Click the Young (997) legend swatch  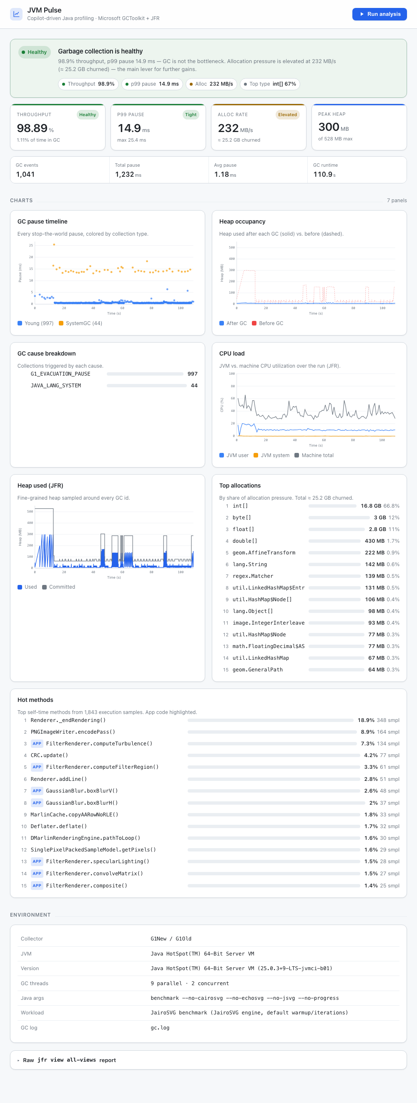tap(20, 323)
